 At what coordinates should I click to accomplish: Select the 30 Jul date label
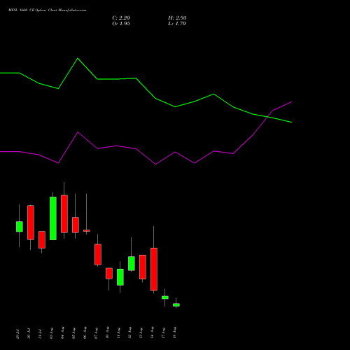pyautogui.click(x=29, y=334)
